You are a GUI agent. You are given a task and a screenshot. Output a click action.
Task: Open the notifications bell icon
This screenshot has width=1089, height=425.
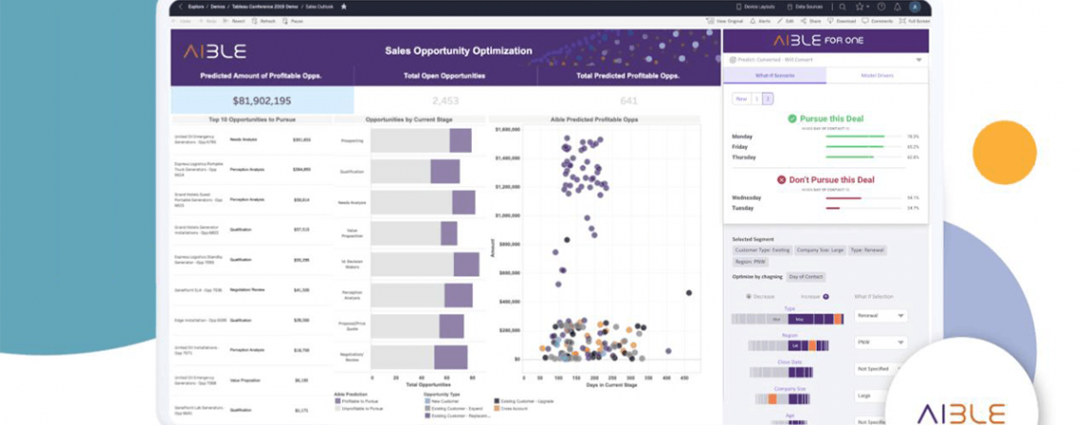(x=897, y=7)
